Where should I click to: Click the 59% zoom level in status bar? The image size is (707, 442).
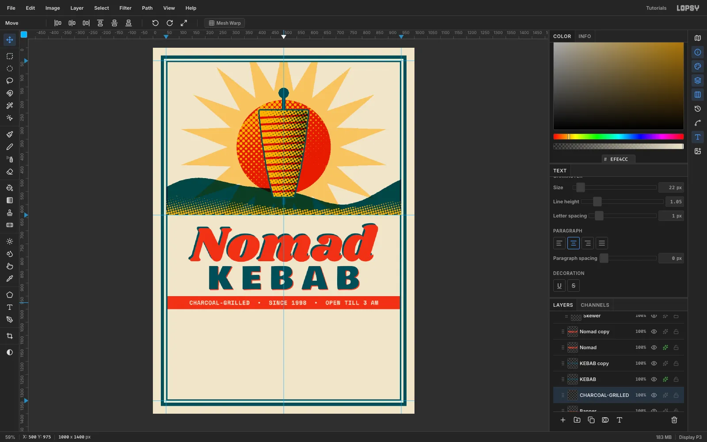(10, 437)
